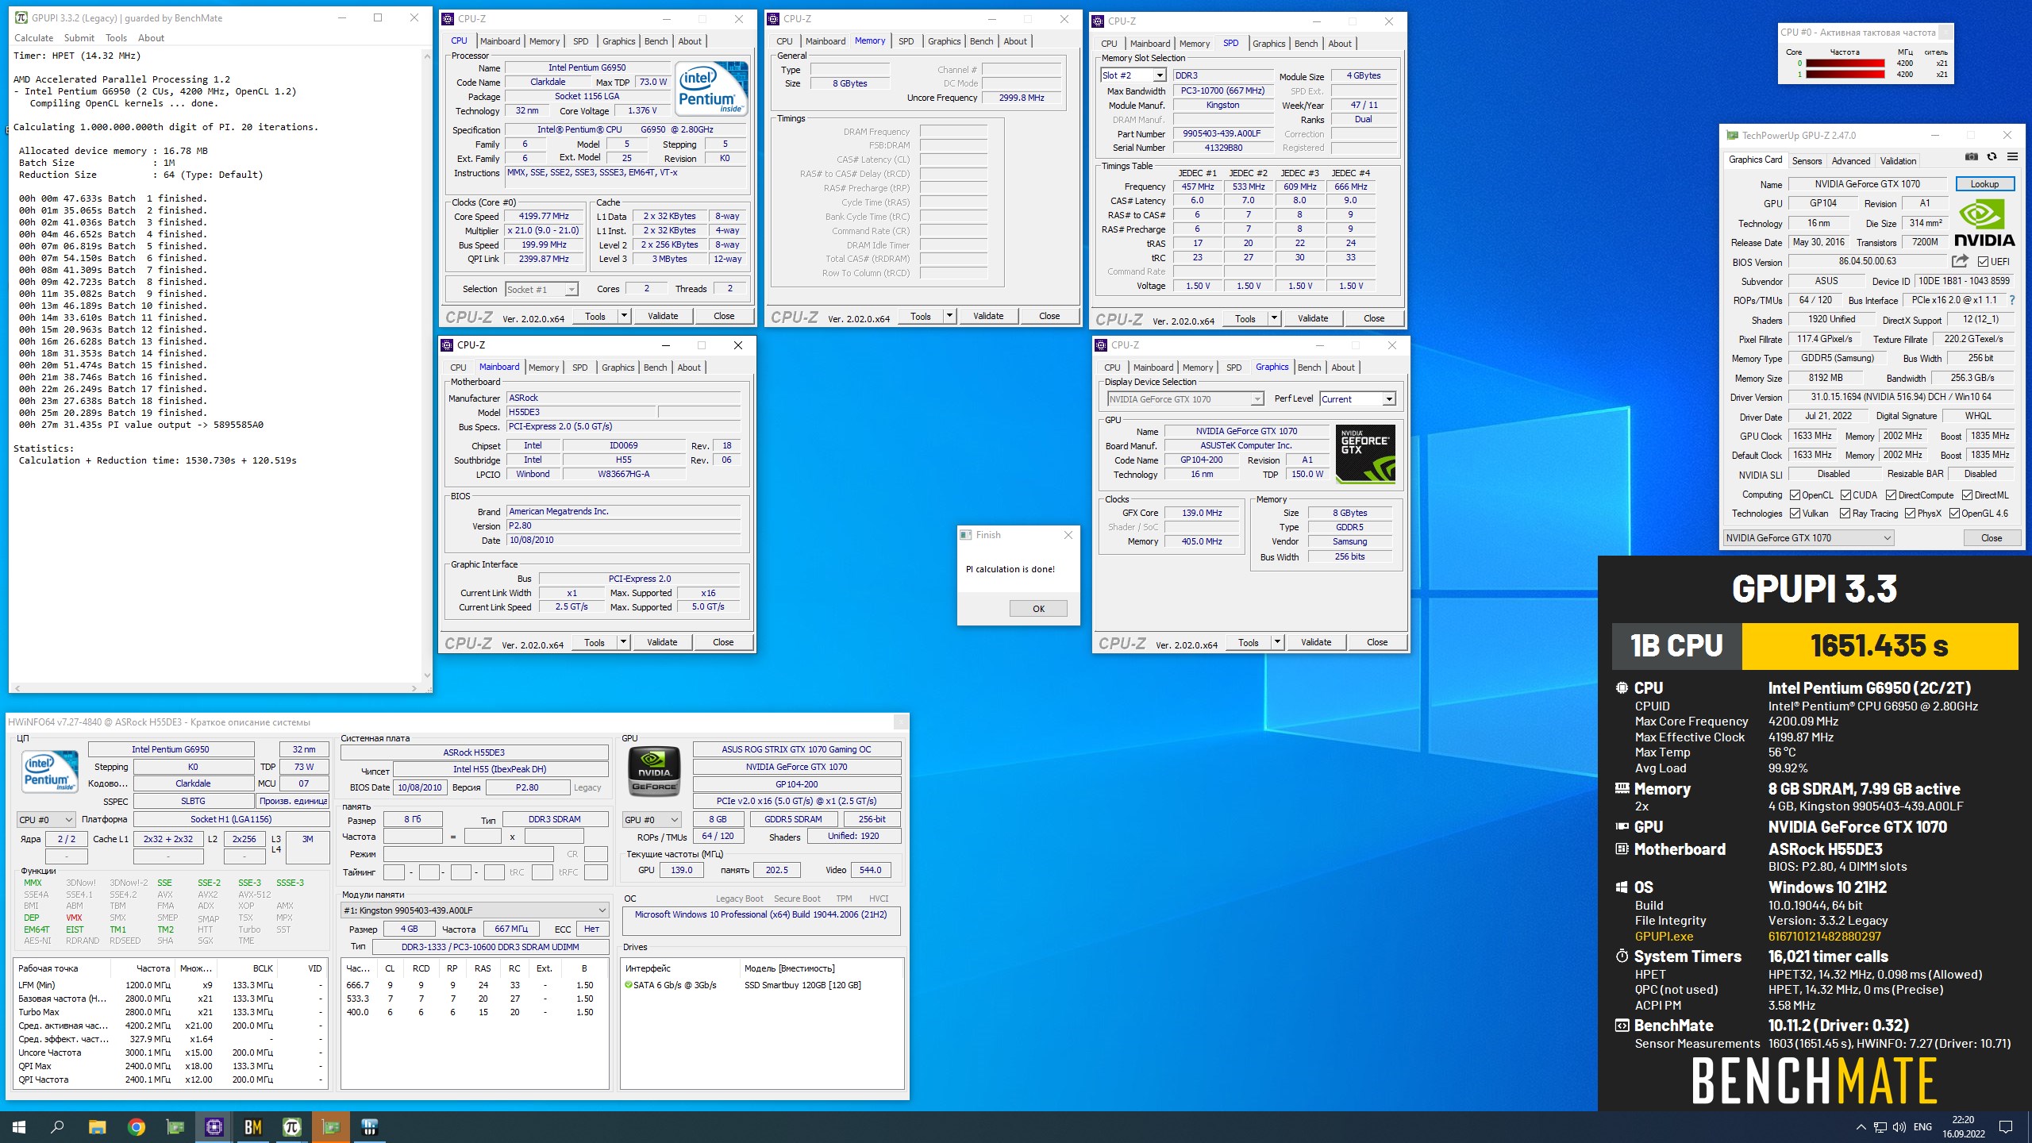The height and width of the screenshot is (1143, 2032).
Task: Switch to CPU-Z via its purple taskbar icon
Action: point(214,1126)
